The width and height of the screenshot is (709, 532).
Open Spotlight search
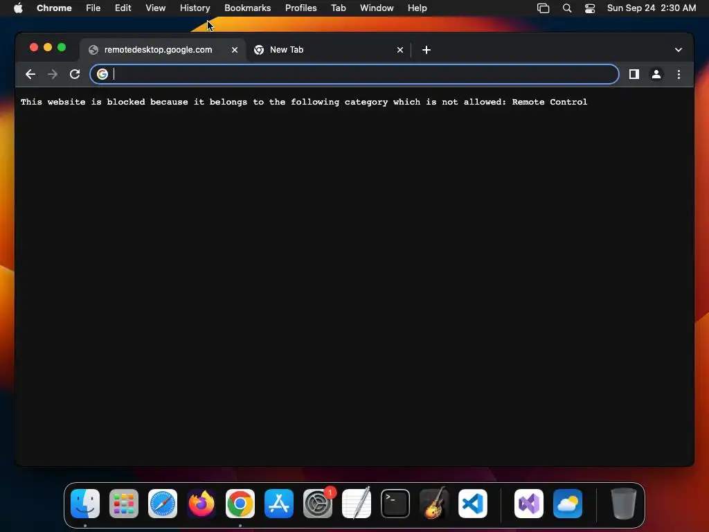(566, 8)
